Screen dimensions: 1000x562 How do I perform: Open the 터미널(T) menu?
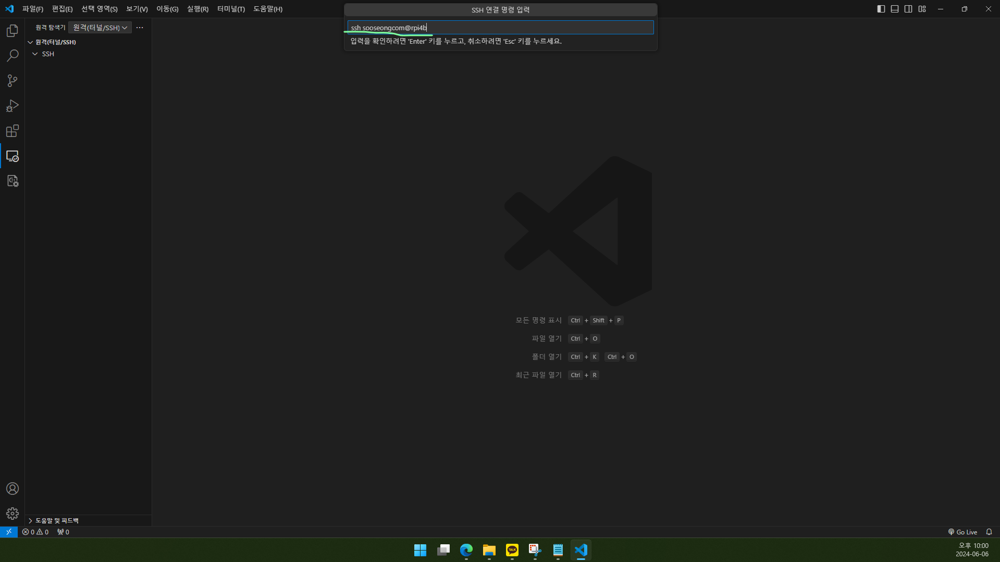231,9
